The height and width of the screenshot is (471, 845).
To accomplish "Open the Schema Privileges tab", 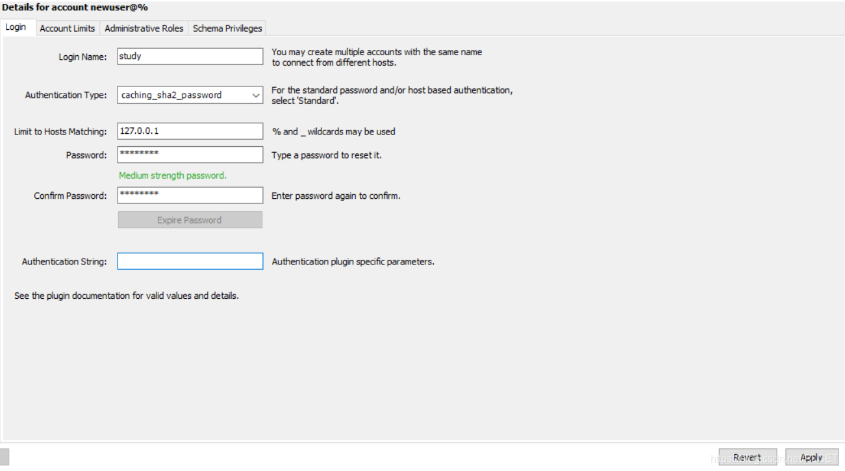I will pos(227,28).
